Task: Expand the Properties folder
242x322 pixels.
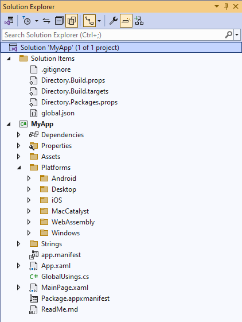Action: coord(18,146)
